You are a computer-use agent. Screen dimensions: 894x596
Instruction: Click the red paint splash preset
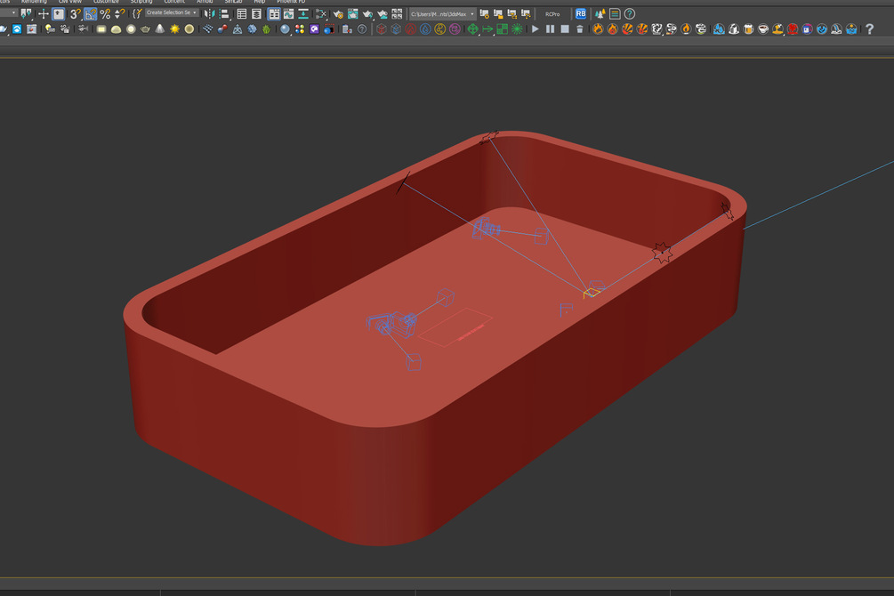793,29
